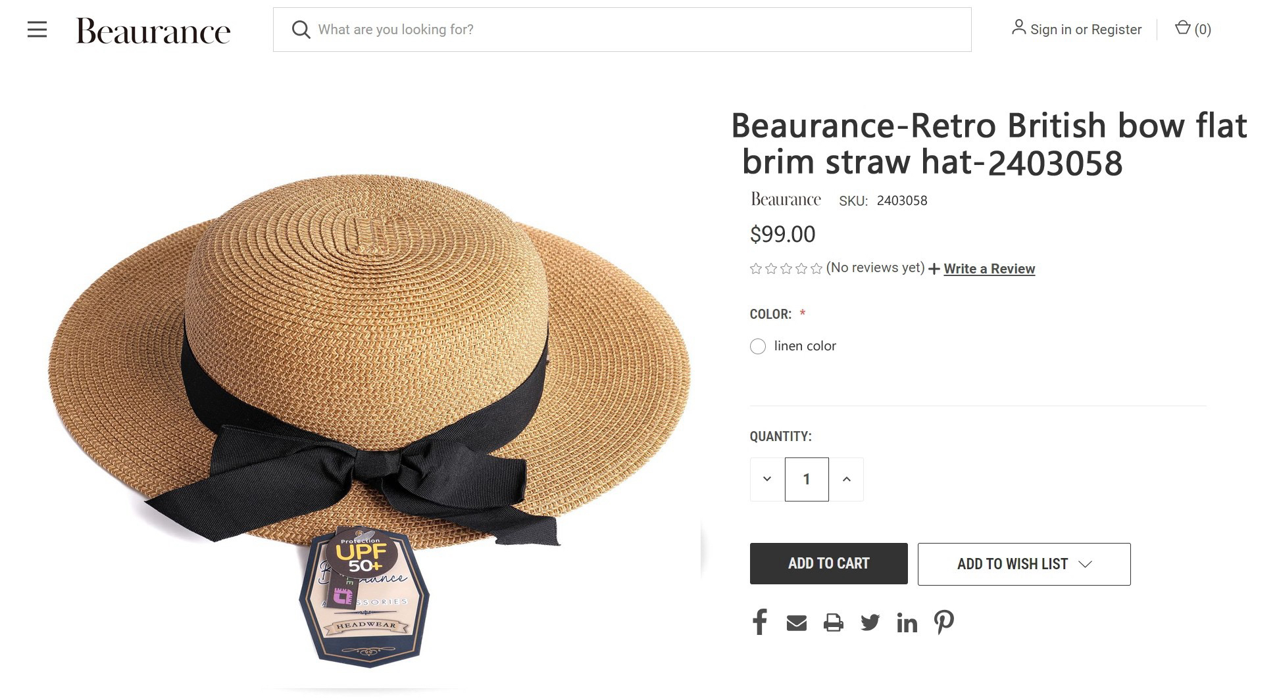Screen dimensions: 1279x700
Task: Select the linen color option
Action: (758, 346)
